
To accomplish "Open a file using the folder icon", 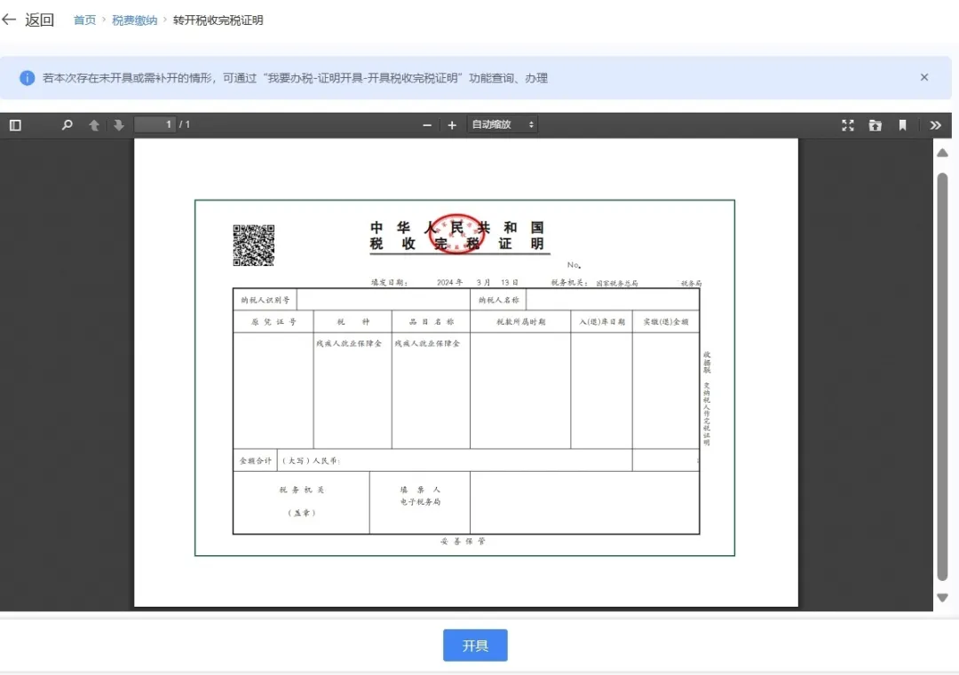I will tap(876, 124).
